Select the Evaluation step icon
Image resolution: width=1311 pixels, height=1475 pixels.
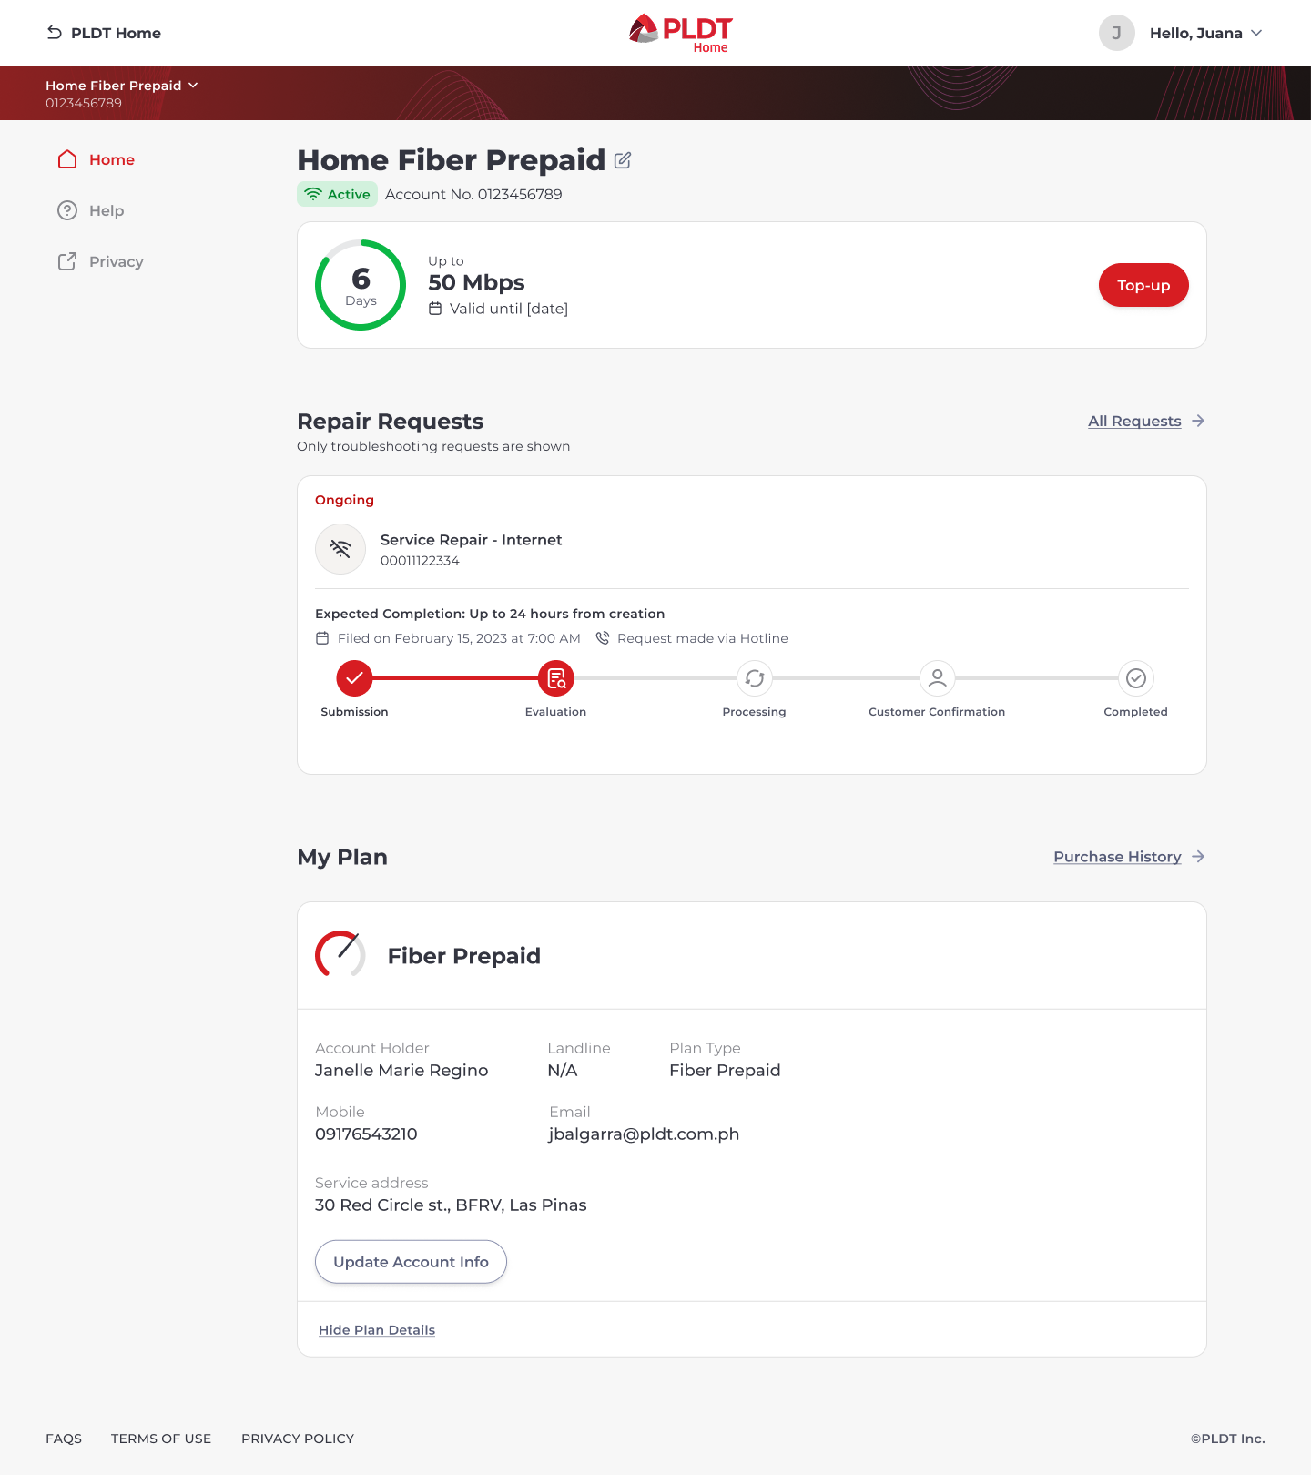tap(555, 678)
